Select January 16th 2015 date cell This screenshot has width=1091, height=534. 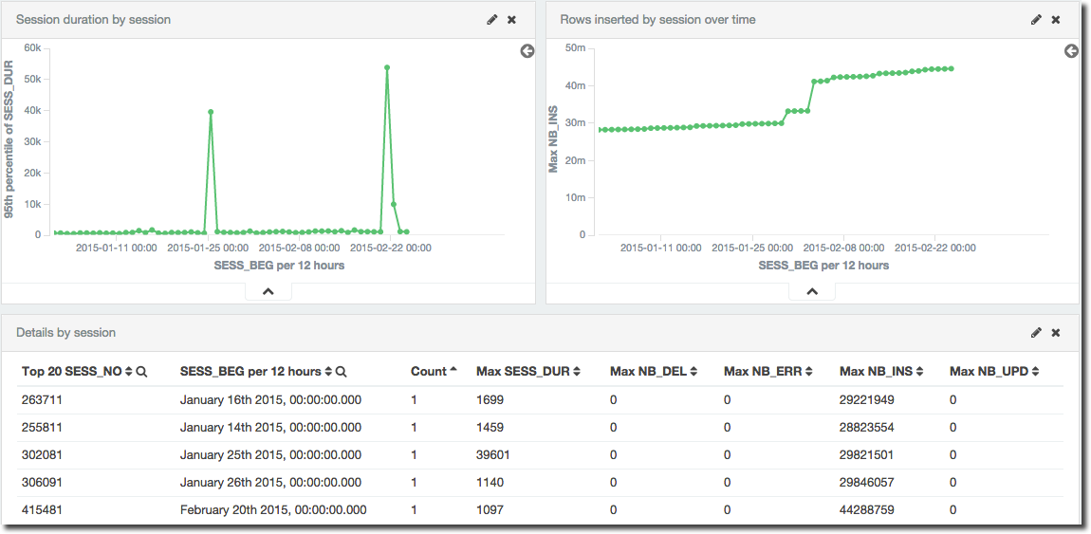click(270, 399)
